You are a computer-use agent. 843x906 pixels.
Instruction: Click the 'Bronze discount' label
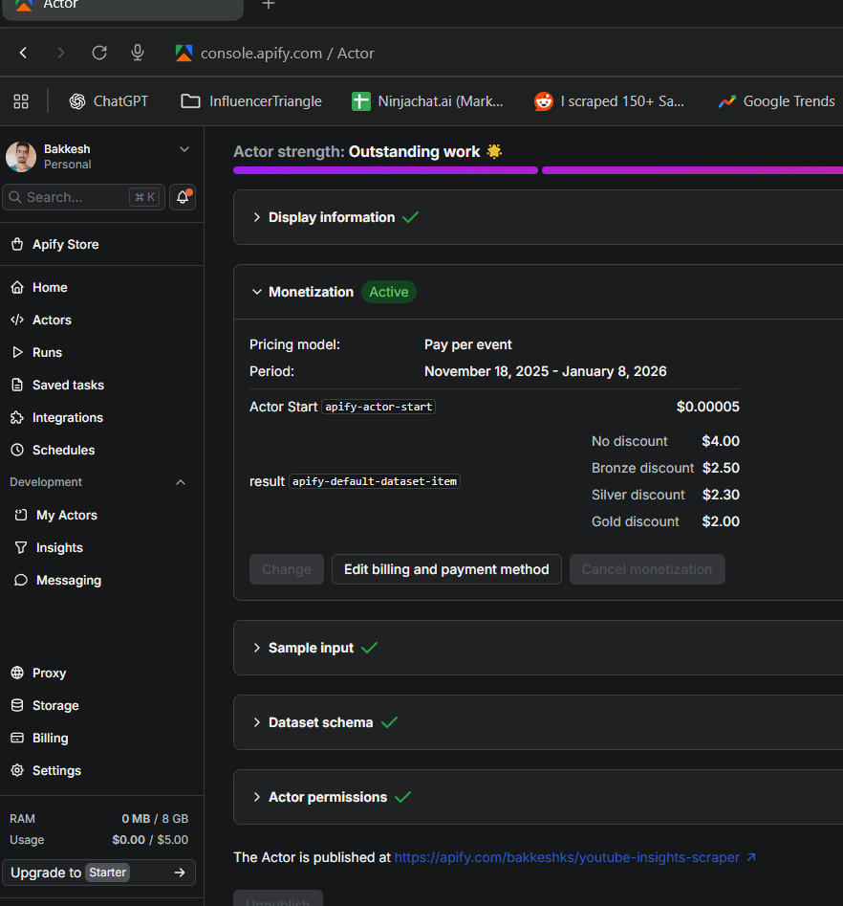click(642, 468)
